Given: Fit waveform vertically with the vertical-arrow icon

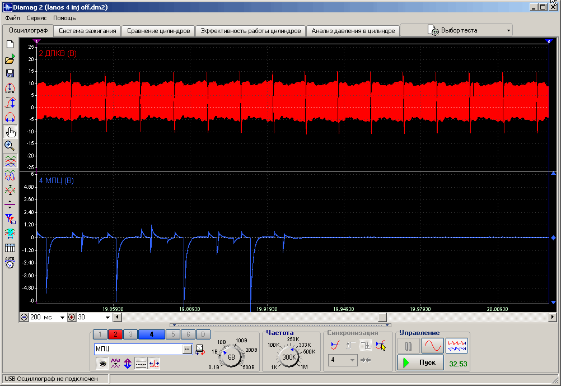Looking at the screenshot, I should pos(10,103).
